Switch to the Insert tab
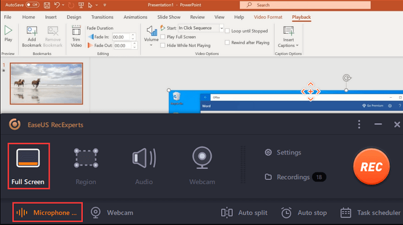Screen dimensions: 403x225 51,17
